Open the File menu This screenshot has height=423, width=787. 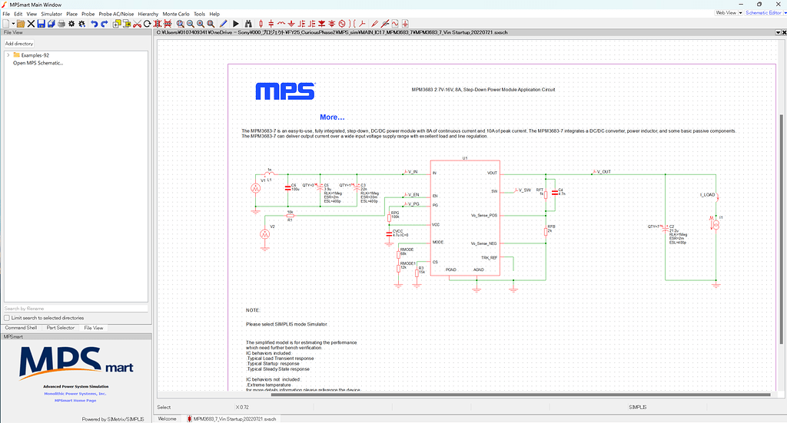pos(6,14)
